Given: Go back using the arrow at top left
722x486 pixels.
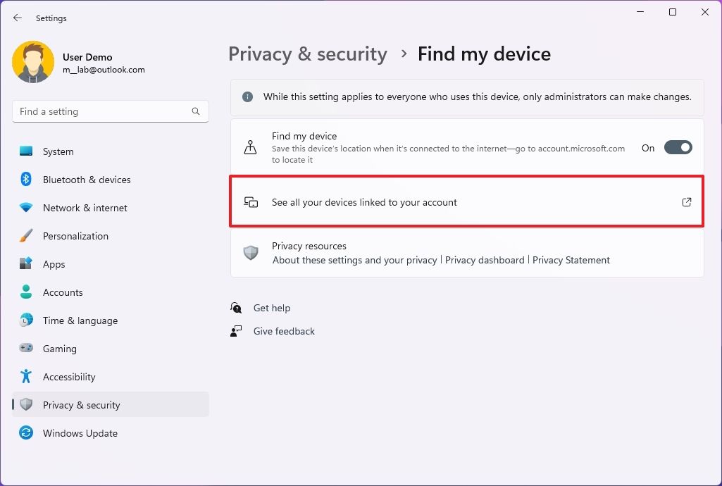Looking at the screenshot, I should (x=17, y=18).
